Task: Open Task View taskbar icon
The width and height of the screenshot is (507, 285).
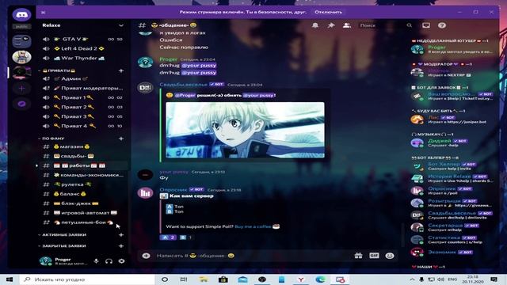Action: (x=184, y=279)
